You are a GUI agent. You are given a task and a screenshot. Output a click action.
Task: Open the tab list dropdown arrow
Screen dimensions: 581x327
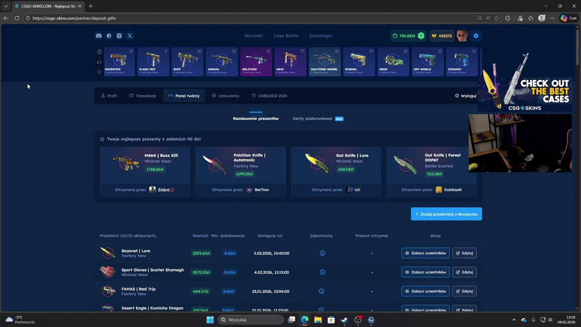(x=6, y=6)
